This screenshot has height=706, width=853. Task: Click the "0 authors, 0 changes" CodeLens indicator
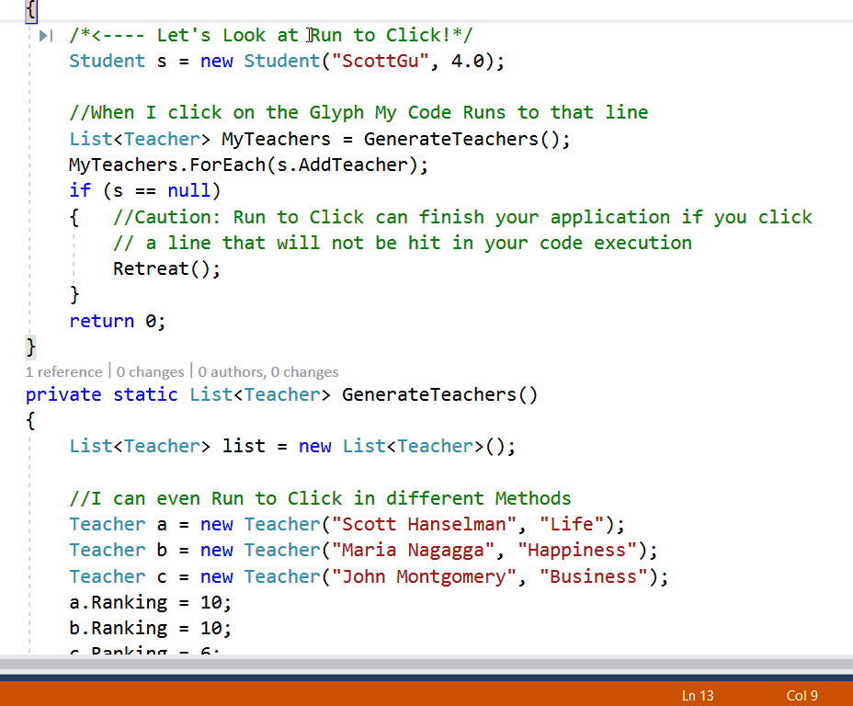point(268,371)
